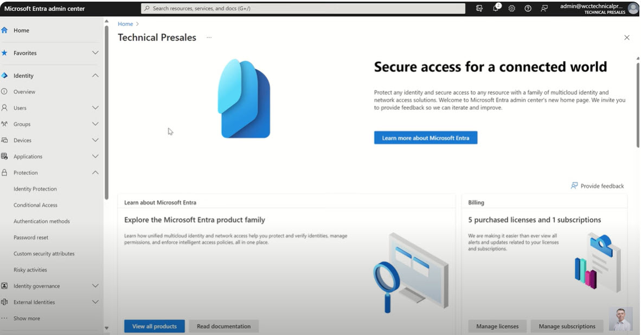Viewport: 641px width, 335px height.
Task: Select Show more in the sidebar
Action: point(27,318)
